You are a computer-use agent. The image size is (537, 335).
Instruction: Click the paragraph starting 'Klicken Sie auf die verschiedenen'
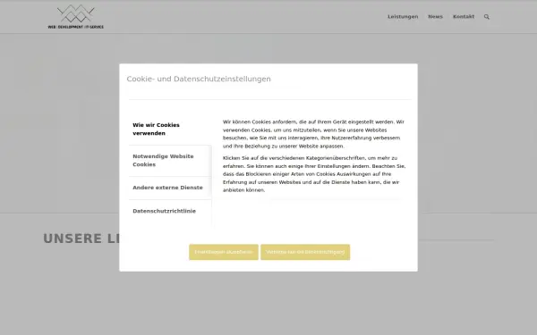314,174
